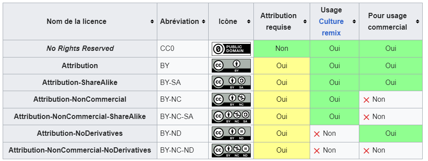Open the BY-NC license badge image
Image resolution: width=428 pixels, height=161 pixels.
(x=231, y=100)
